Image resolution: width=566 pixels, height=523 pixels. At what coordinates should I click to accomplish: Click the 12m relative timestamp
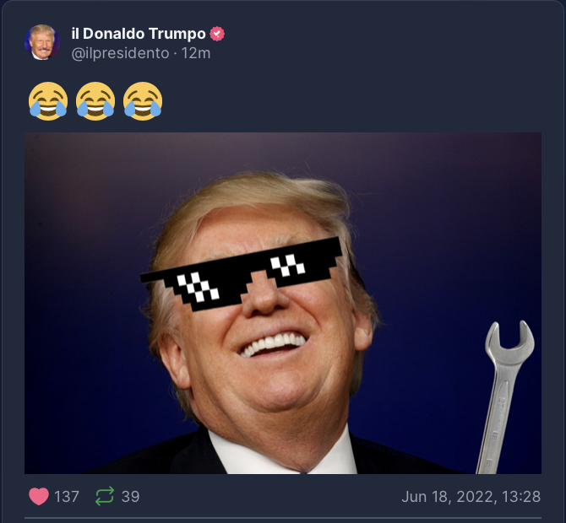point(196,53)
